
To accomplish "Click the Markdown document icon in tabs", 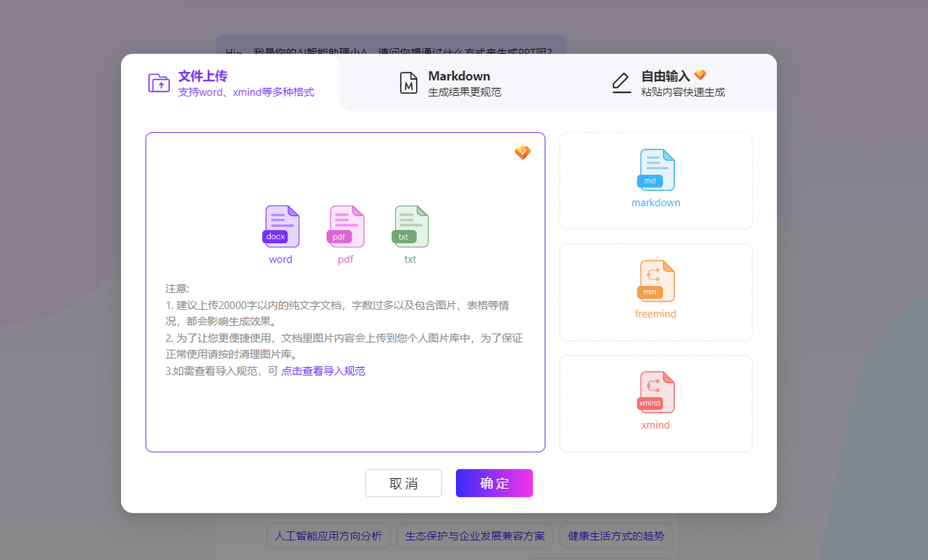I will 409,83.
